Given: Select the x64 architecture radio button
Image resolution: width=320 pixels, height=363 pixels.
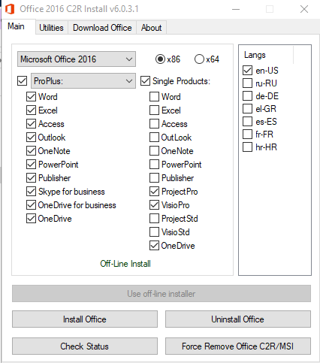Looking at the screenshot, I should [x=199, y=59].
